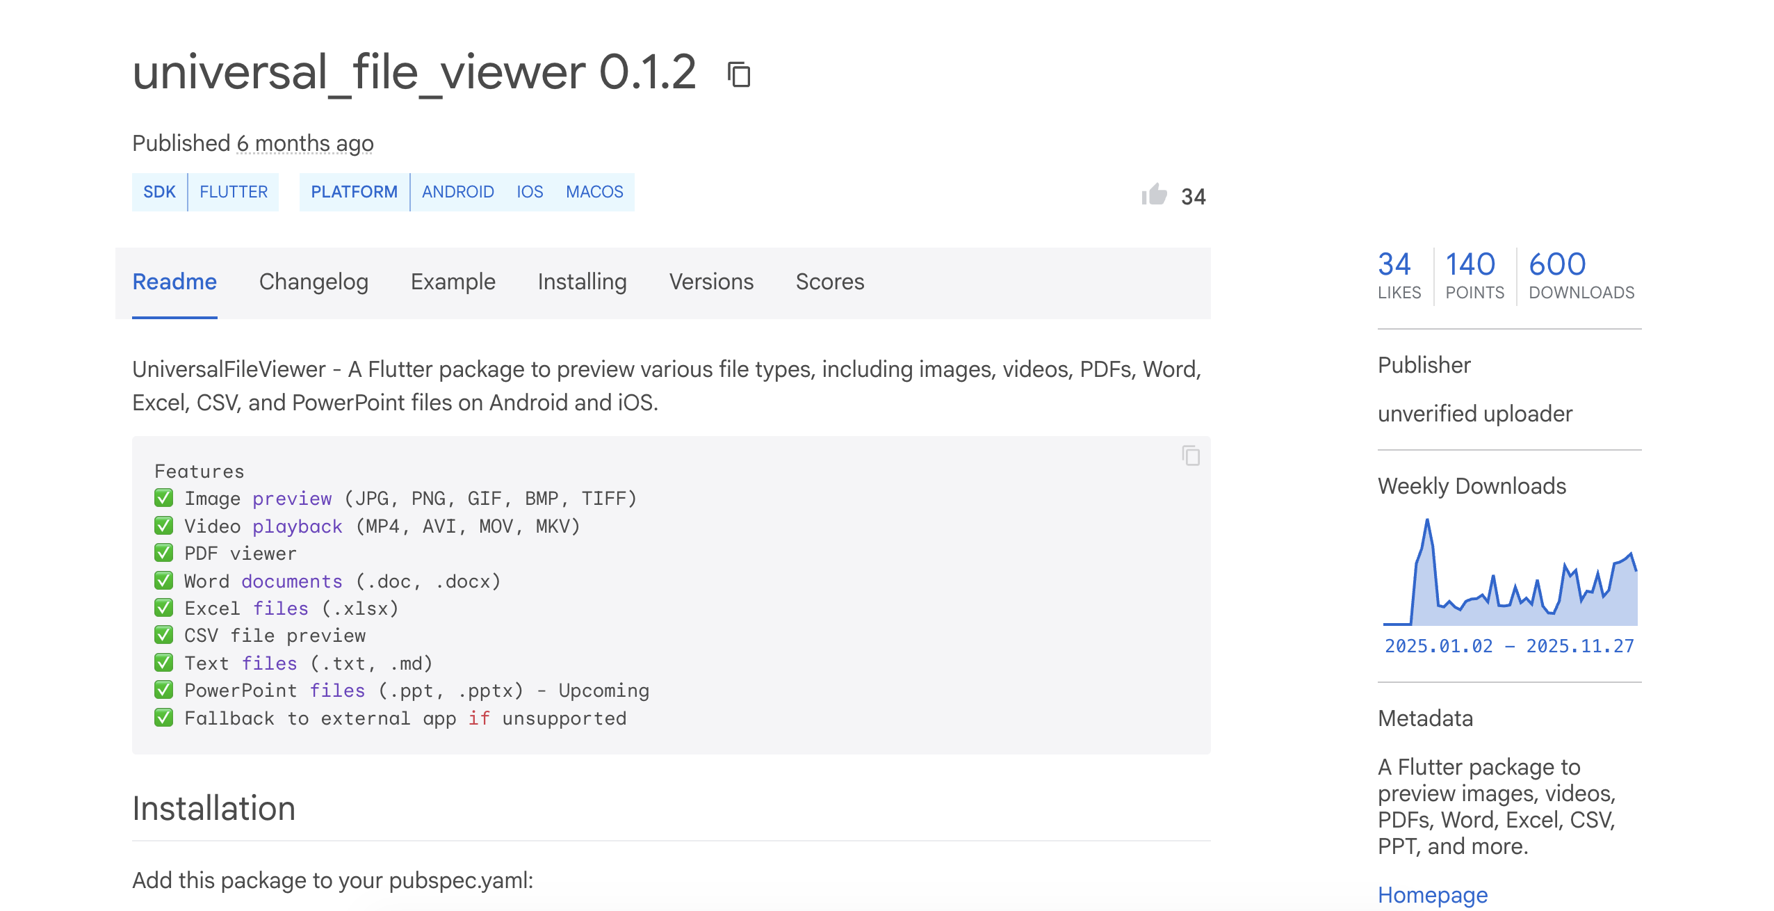Click the 'Text files (.txt, .md)' line

pos(293,663)
